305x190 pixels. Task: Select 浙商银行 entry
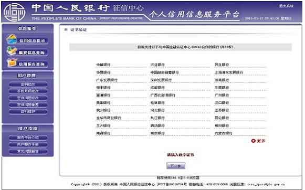[x=222, y=80]
